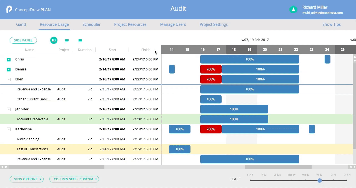This screenshot has width=356, height=188.
Task: Click the Start column header
Action: (112, 50)
